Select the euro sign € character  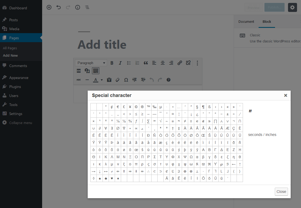(x=118, y=107)
